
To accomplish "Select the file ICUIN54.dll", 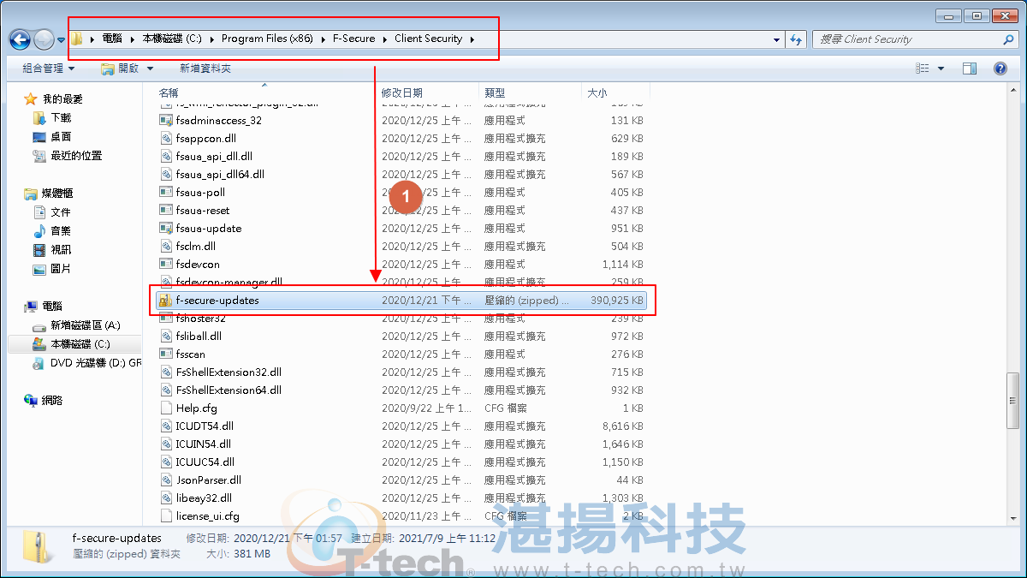I will coord(204,444).
